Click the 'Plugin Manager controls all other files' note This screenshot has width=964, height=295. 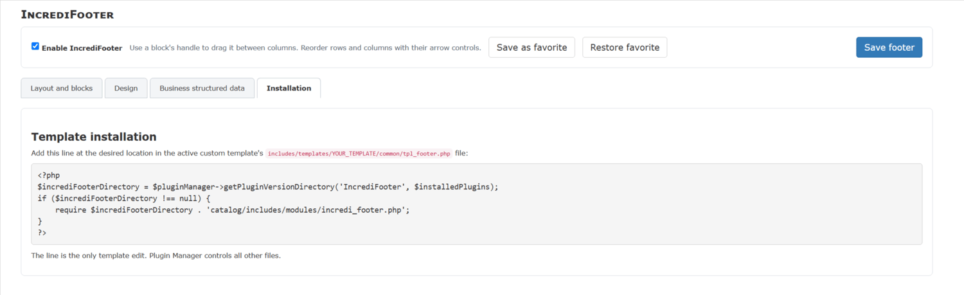click(156, 256)
